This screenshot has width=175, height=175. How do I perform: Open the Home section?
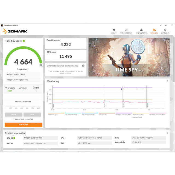click(114, 31)
